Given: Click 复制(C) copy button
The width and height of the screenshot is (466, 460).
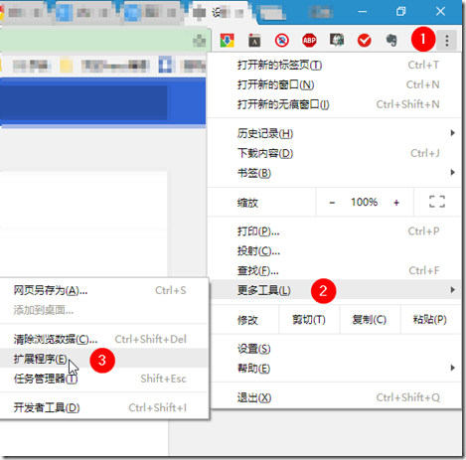Looking at the screenshot, I should point(370,320).
